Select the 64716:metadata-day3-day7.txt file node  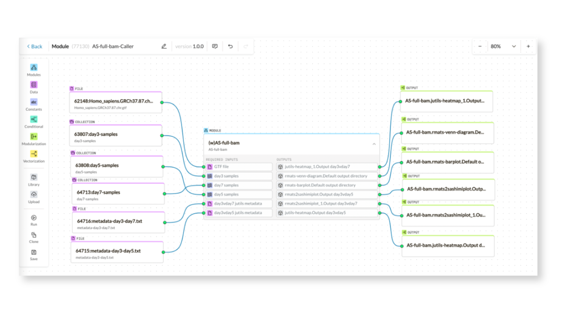118,223
